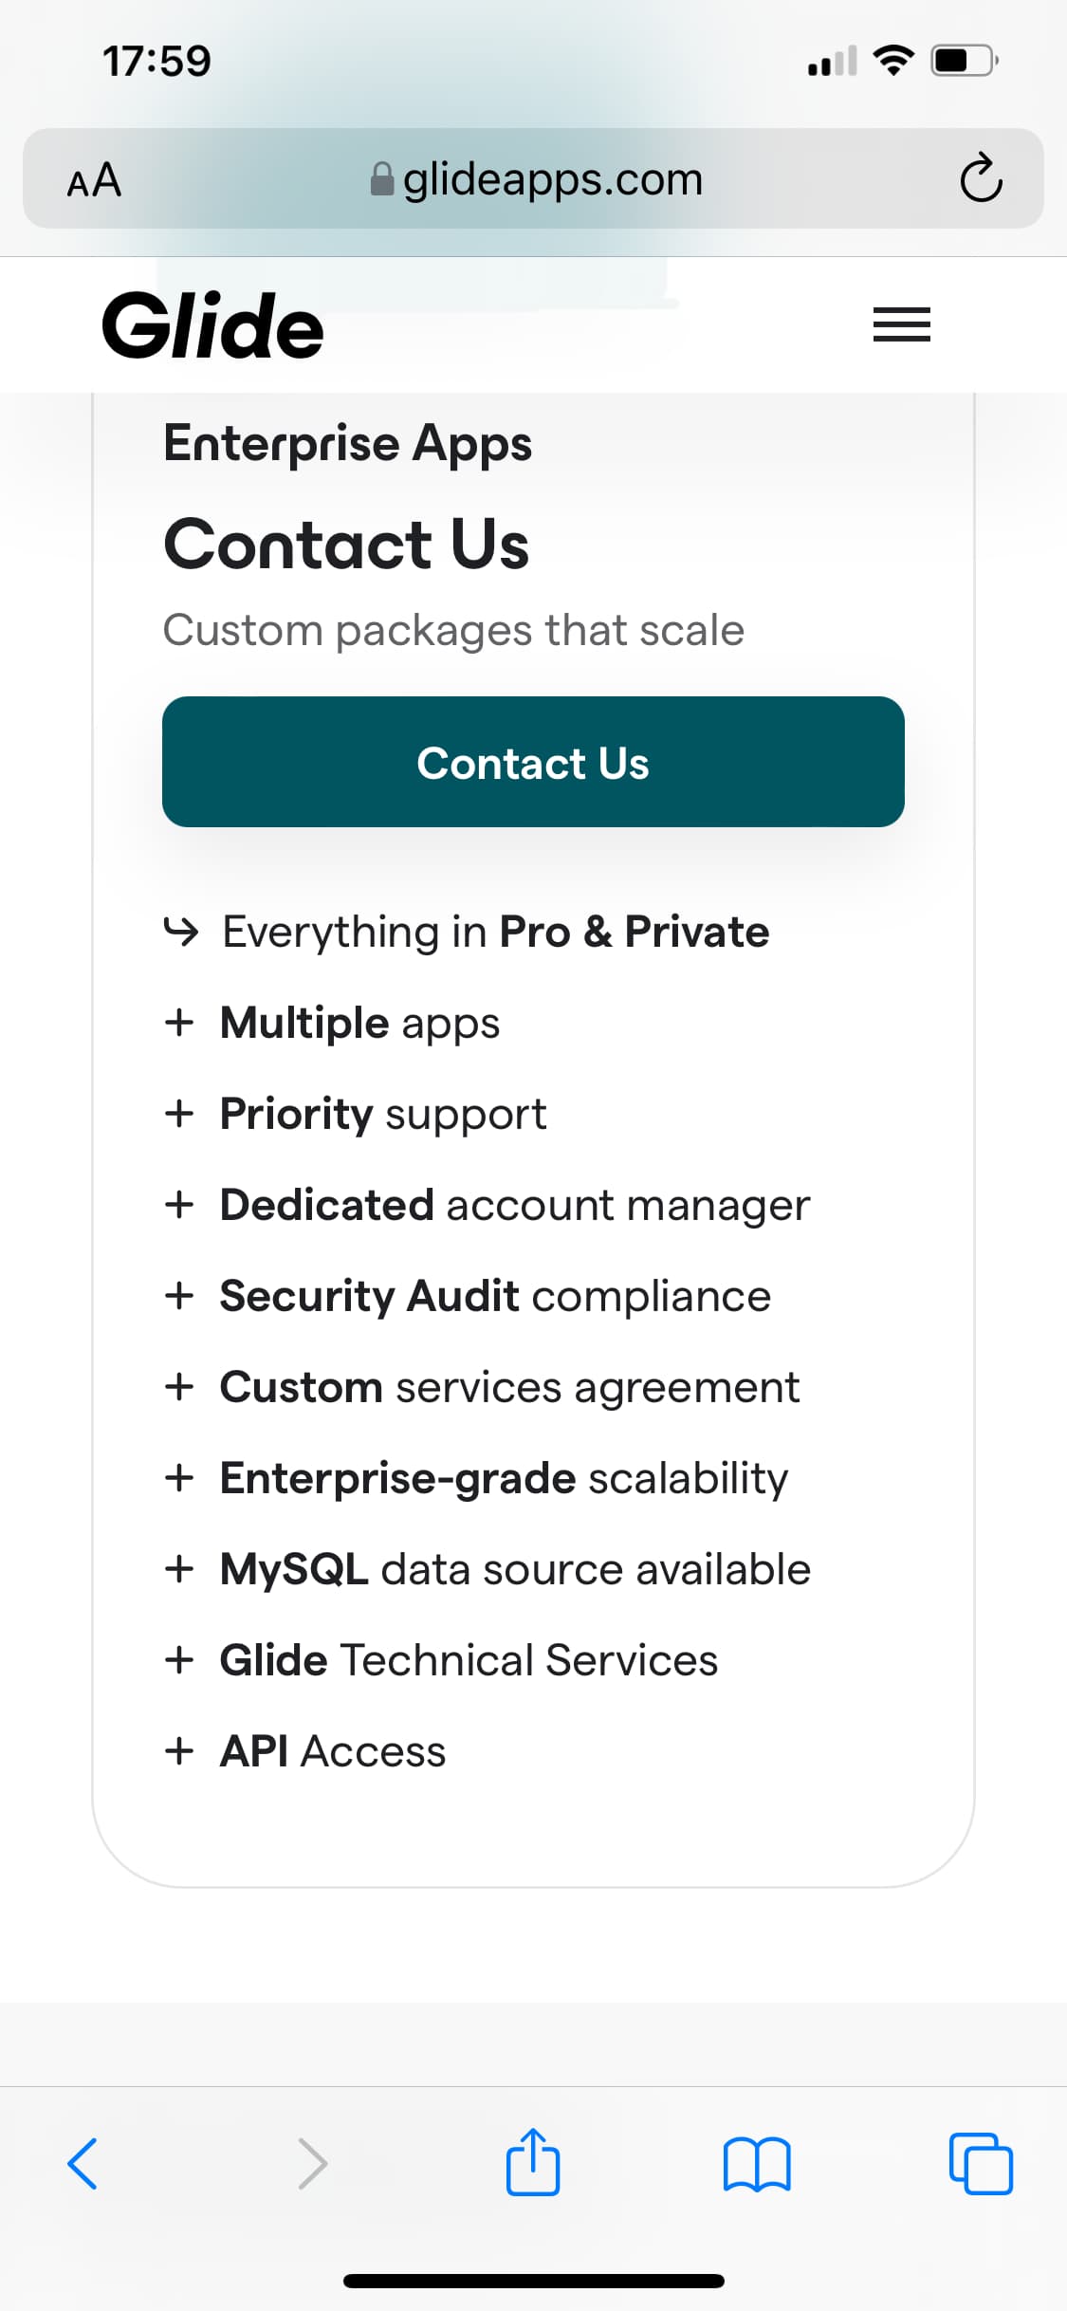
Task: Select the Security Audit compliance item
Action: 468,1296
